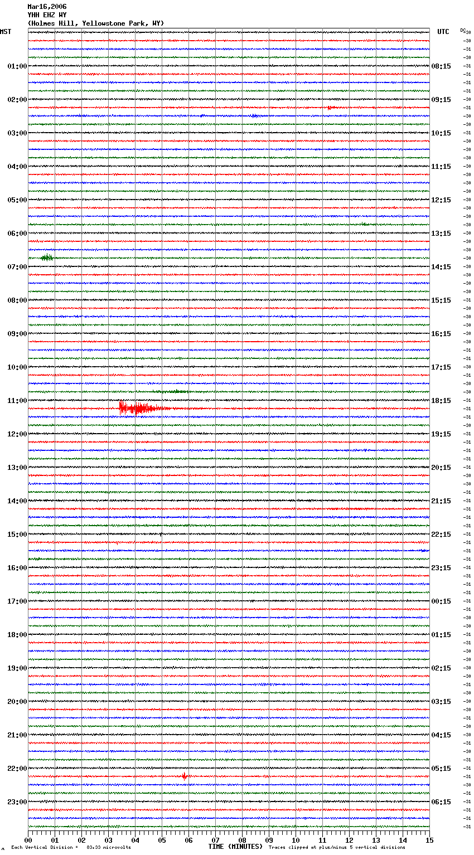Click the 13:00 MST hour label
474x855 pixels.
tap(17, 468)
